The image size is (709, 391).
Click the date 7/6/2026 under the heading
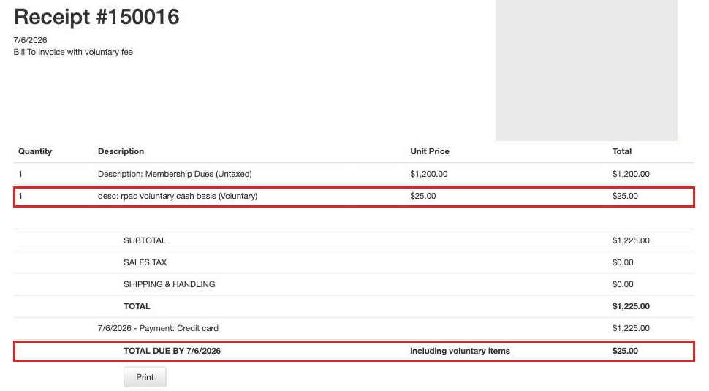(x=30, y=40)
